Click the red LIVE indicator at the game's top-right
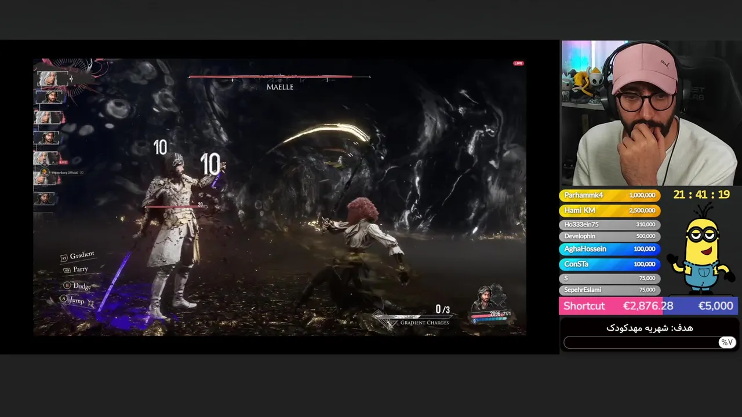742x417 pixels. 518,63
